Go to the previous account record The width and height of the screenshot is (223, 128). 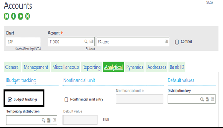tap(14, 16)
